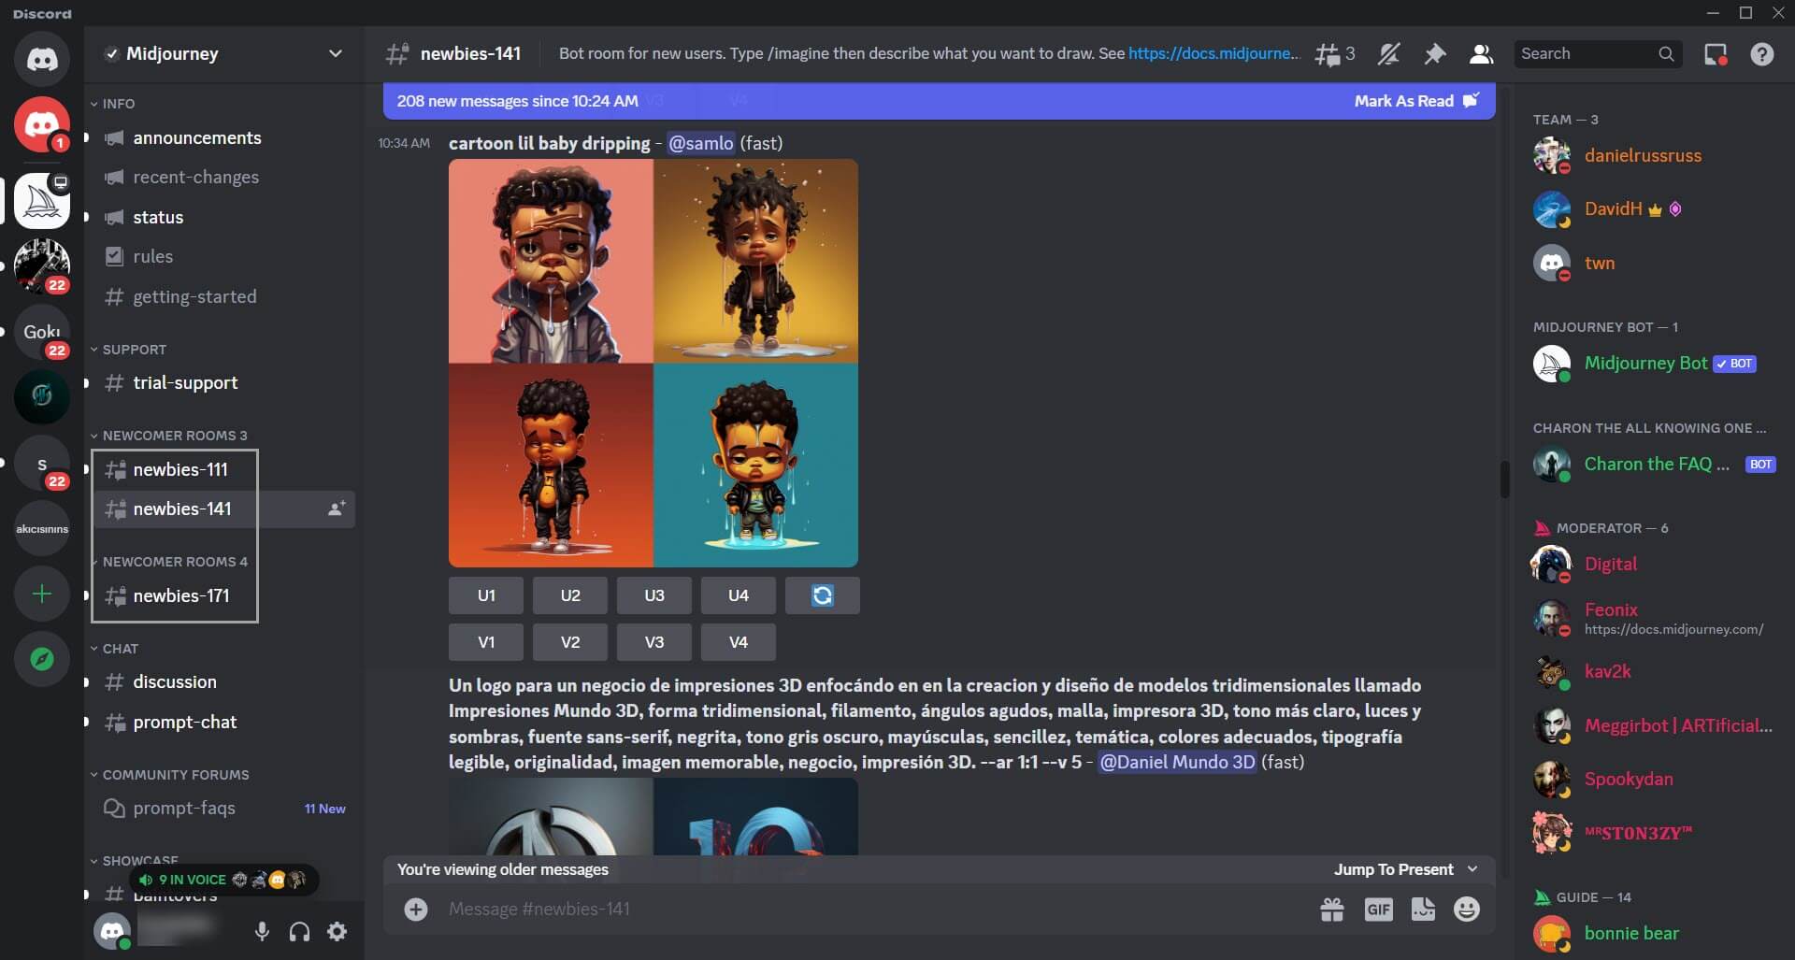1795x960 pixels.
Task: Click the U1 upscale button
Action: point(485,595)
